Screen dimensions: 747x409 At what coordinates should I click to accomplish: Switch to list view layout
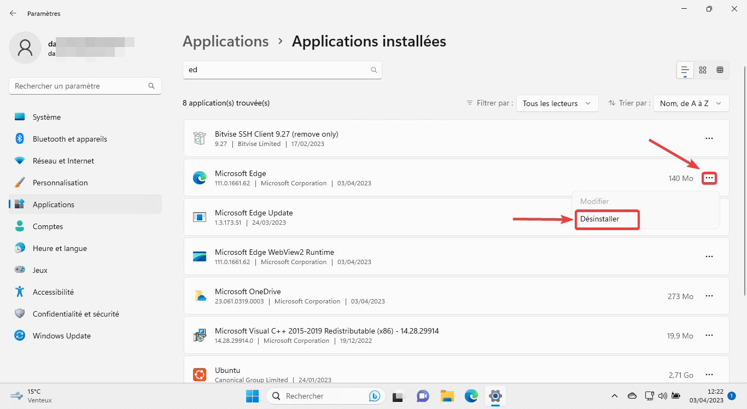click(685, 70)
